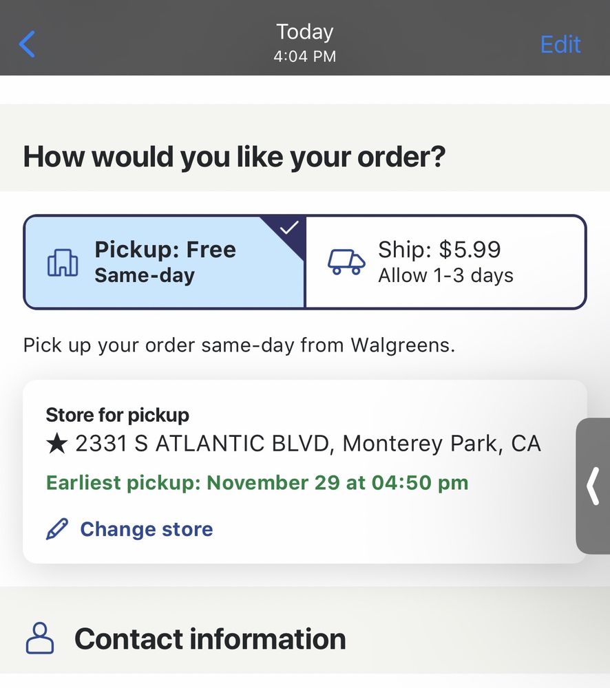The width and height of the screenshot is (610, 688).
Task: Click How would you like your order heading
Action: (x=235, y=157)
